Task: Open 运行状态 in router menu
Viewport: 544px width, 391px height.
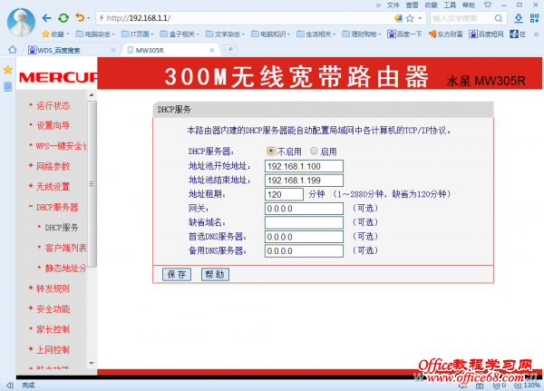Action: 53,105
